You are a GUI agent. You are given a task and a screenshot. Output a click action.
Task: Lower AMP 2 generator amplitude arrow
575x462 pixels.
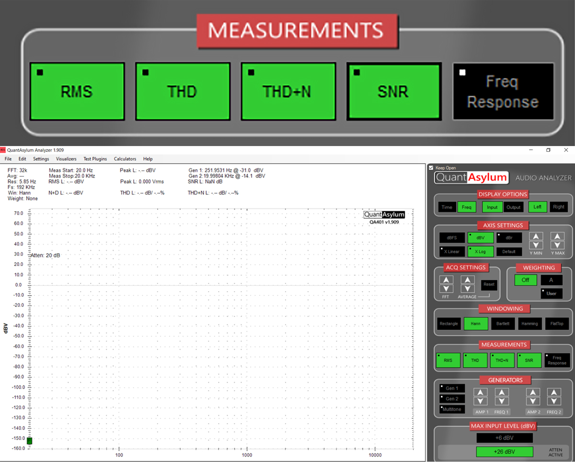[x=533, y=401]
